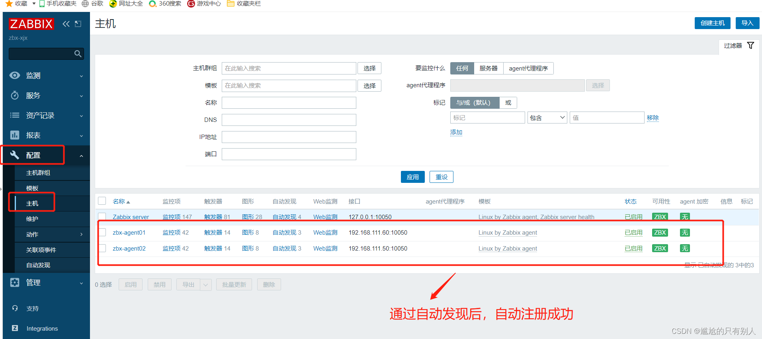Open 自动发现 submenu item
The height and width of the screenshot is (339, 762).
52,265
